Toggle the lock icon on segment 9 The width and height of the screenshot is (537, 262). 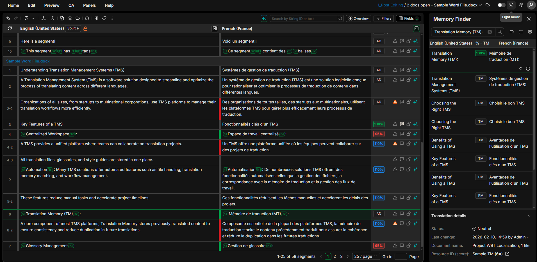click(408, 41)
